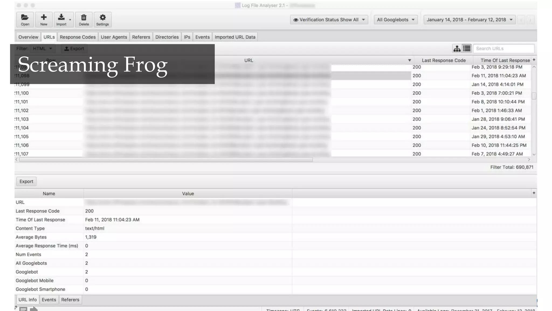
Task: Switch to the Directories tab
Action: pyautogui.click(x=167, y=37)
